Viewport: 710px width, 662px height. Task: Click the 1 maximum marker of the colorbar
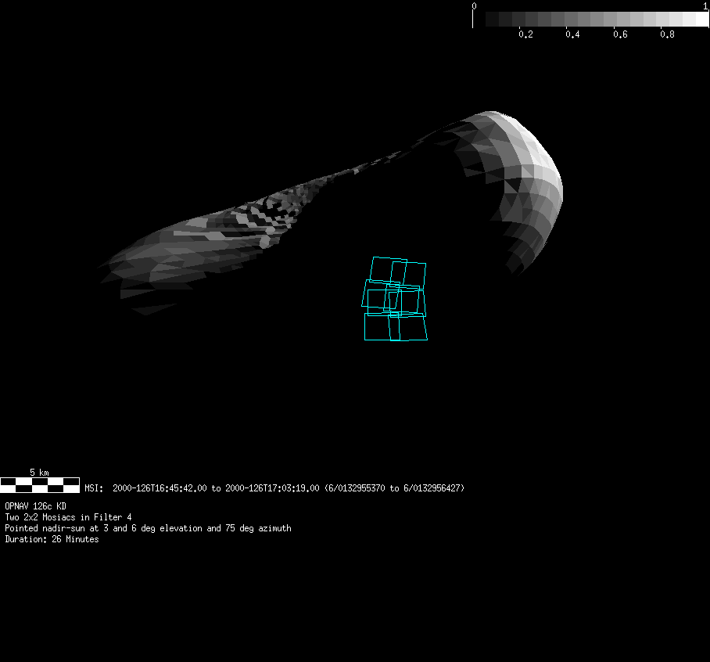click(706, 5)
